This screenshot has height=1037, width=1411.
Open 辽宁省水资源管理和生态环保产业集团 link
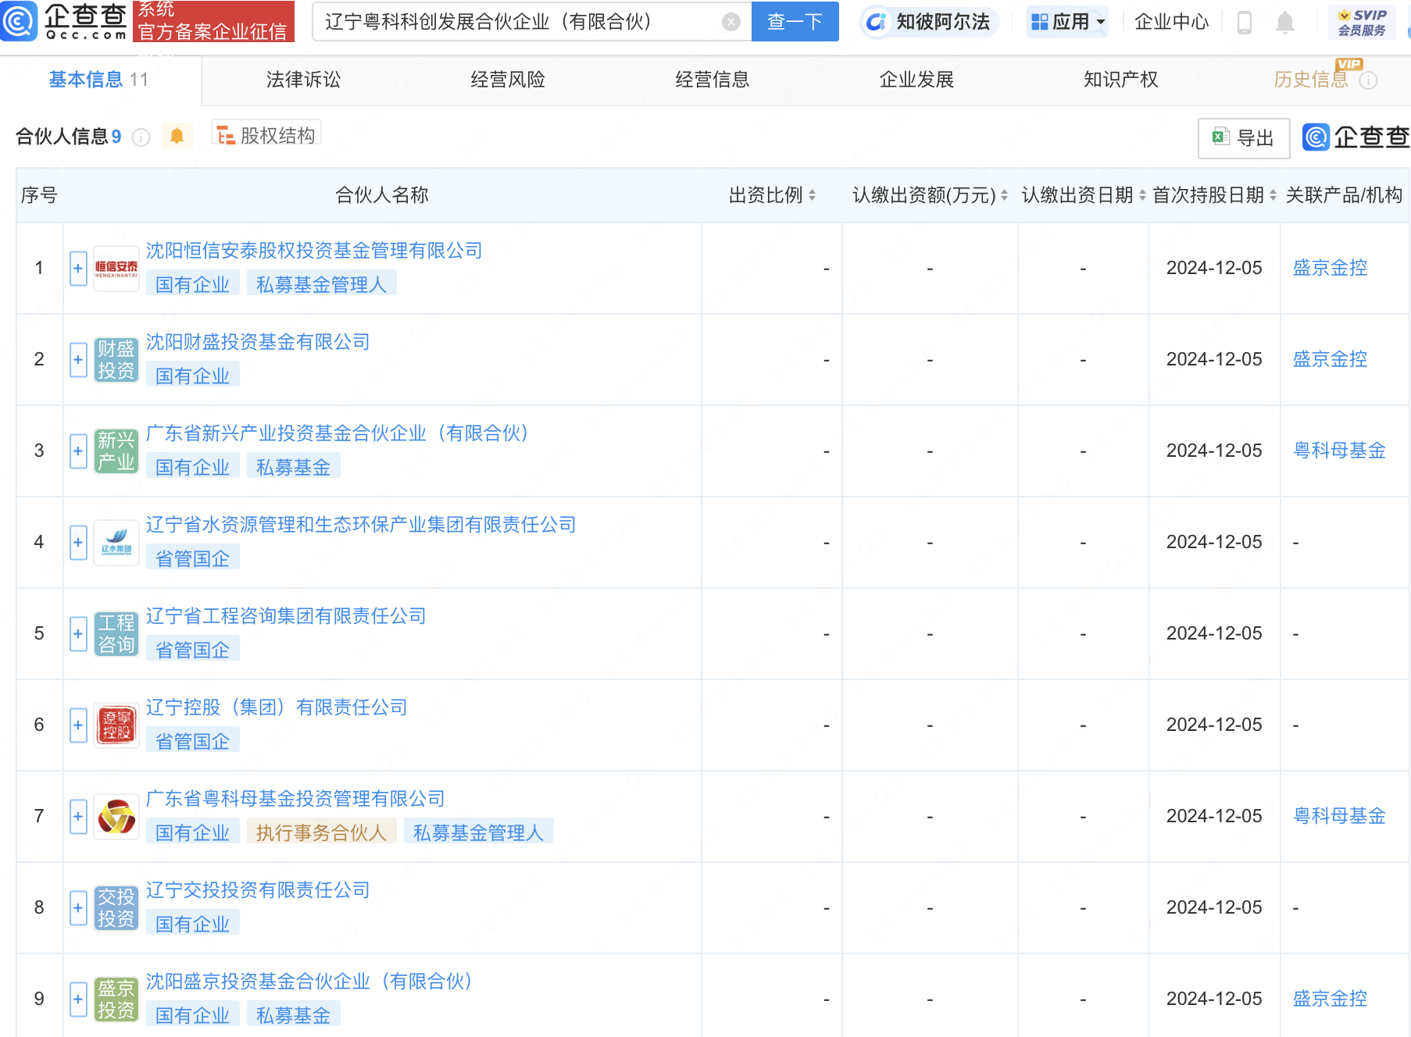361,525
